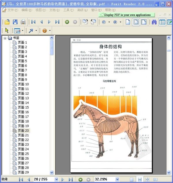Open typewriter tool dropdown arrow

tap(22, 31)
